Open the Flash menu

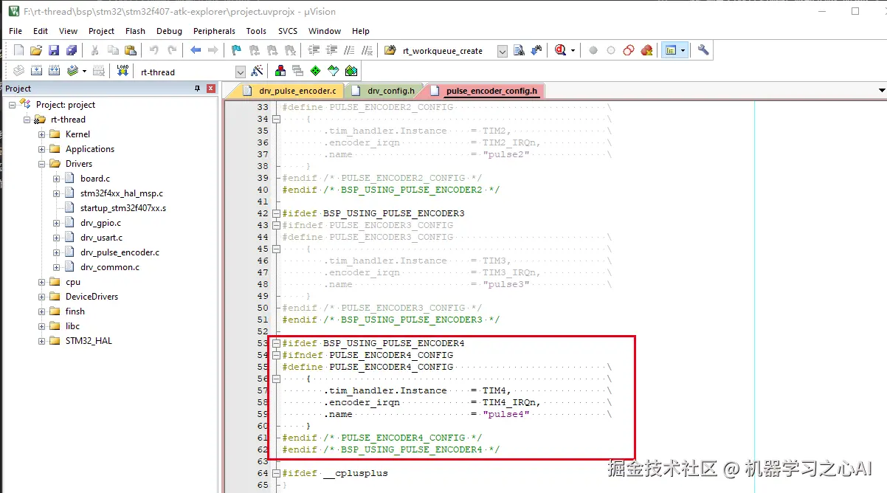[x=135, y=31]
